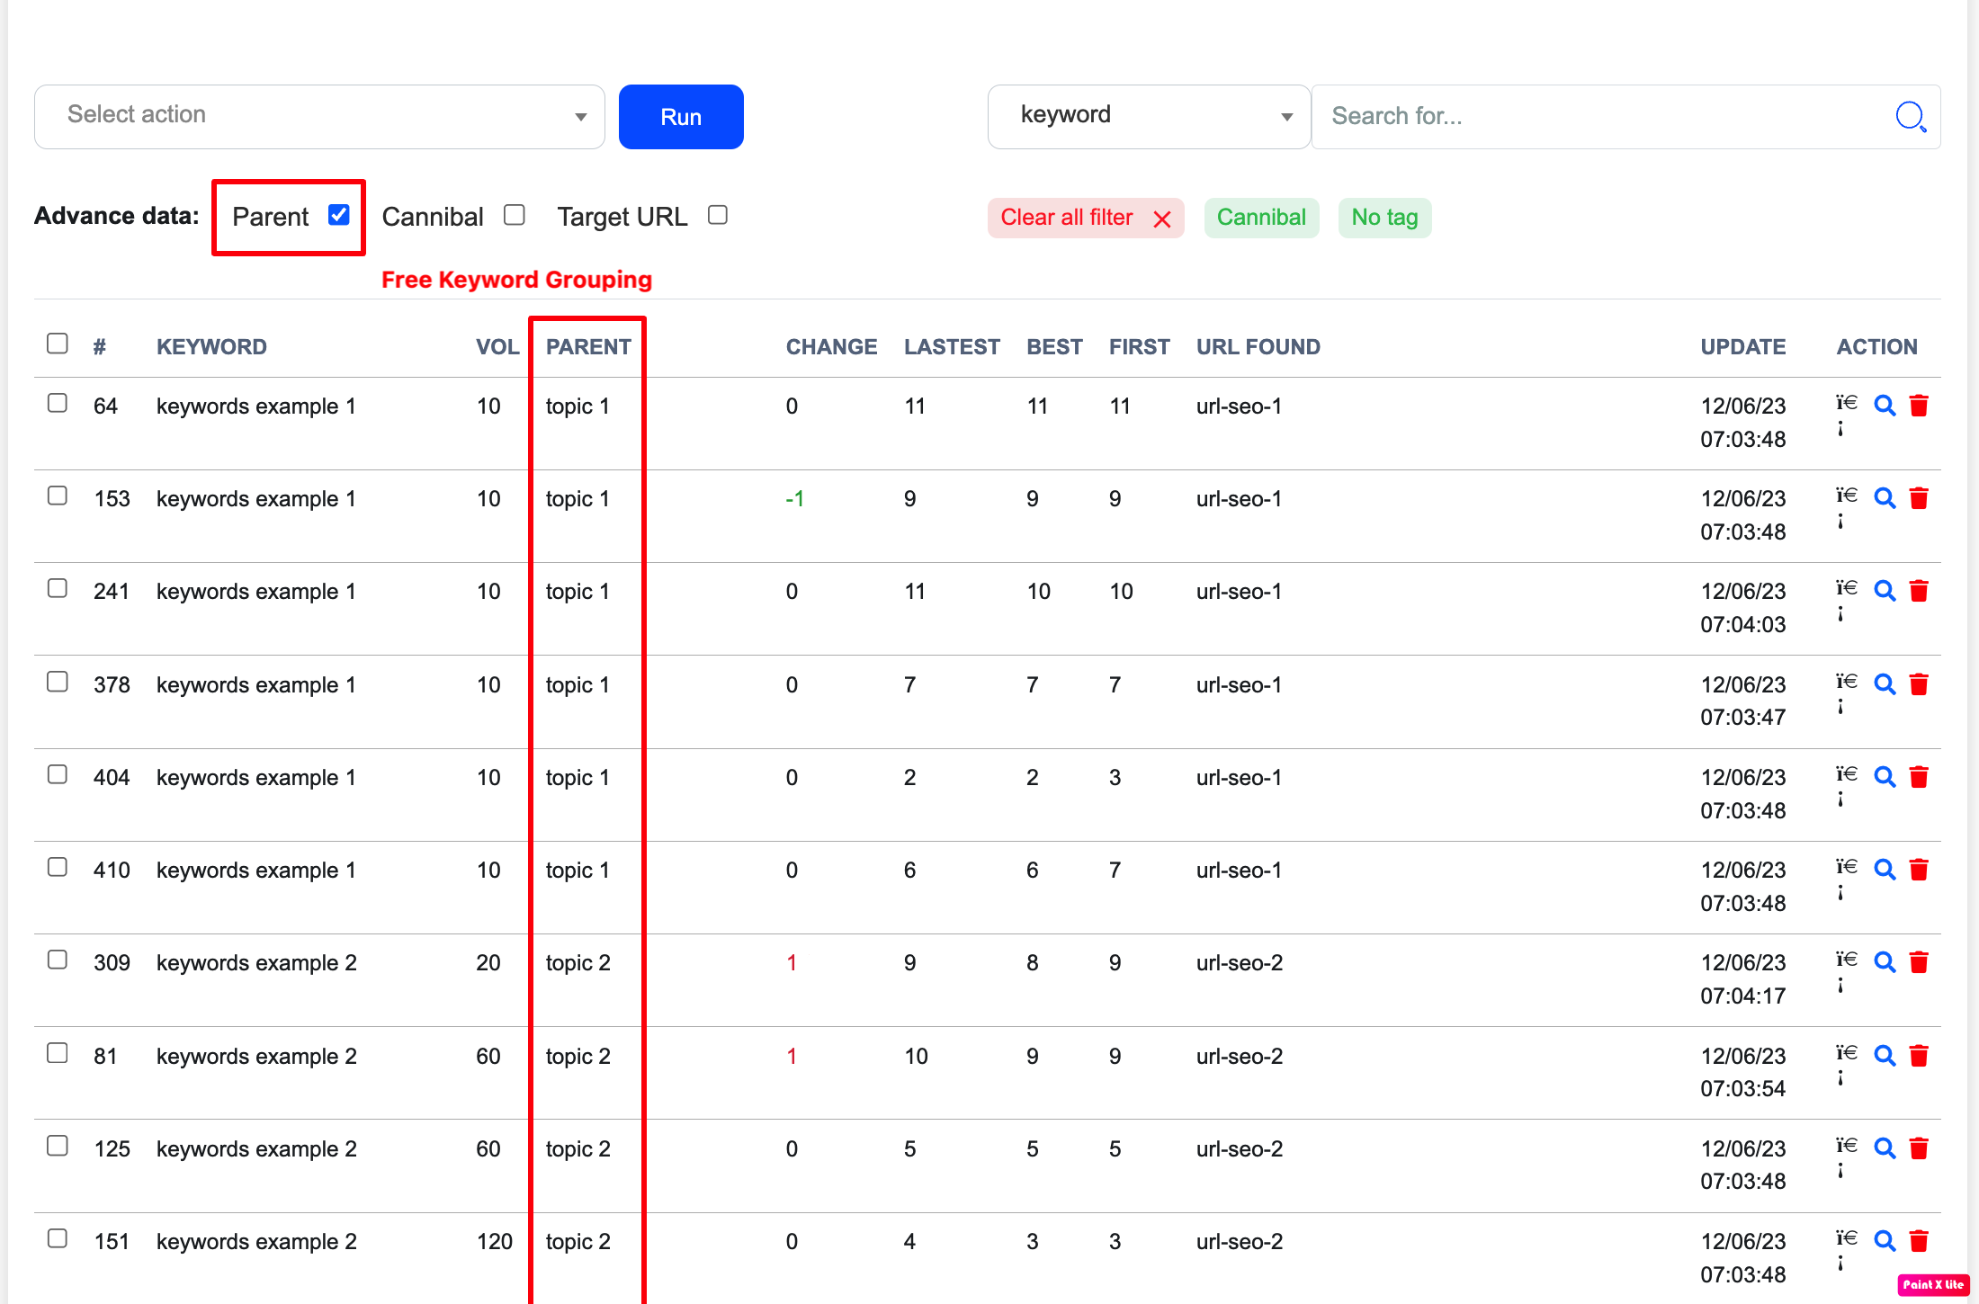Click magnifier icon in row 125
This screenshot has width=1979, height=1304.
[1885, 1148]
